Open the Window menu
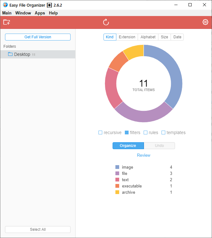This screenshot has width=212, height=238. (23, 13)
